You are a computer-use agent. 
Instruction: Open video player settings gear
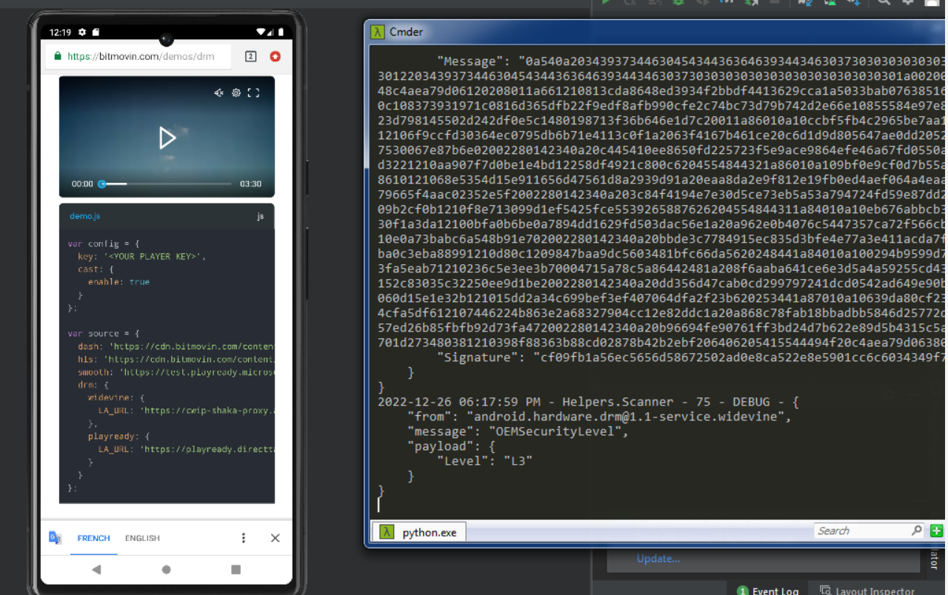[x=236, y=93]
